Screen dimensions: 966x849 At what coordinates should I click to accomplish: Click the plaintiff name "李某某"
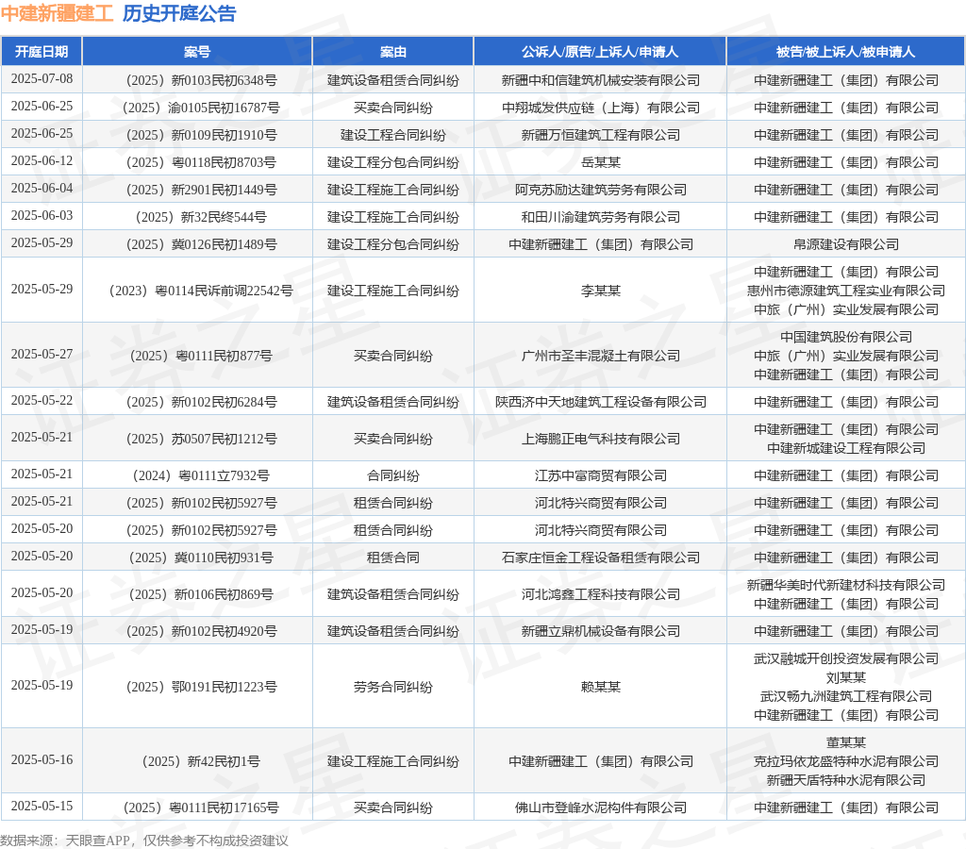click(601, 291)
